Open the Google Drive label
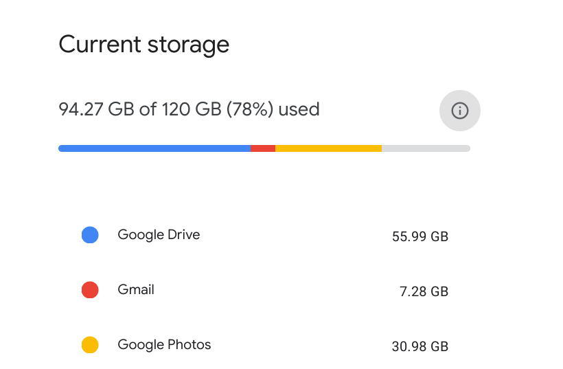 159,234
